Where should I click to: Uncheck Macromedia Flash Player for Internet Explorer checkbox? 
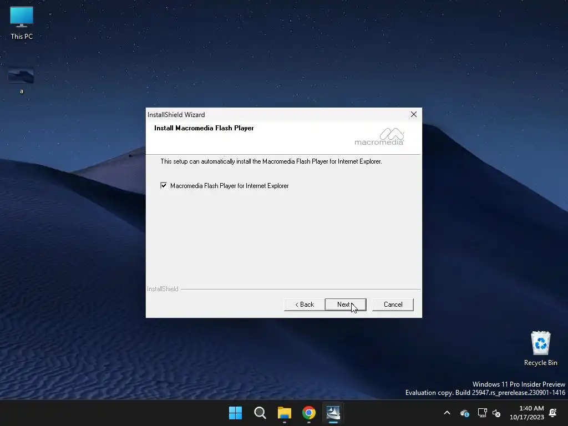tap(164, 185)
